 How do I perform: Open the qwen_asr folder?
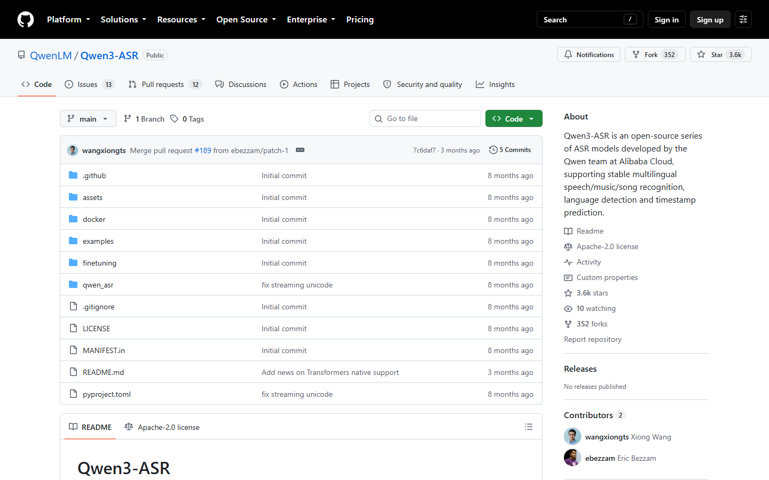tap(98, 285)
